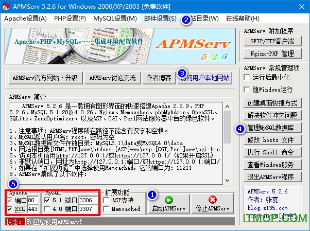Click 退出APMServ程序 button
This screenshot has width=310, height=231.
click(x=272, y=177)
